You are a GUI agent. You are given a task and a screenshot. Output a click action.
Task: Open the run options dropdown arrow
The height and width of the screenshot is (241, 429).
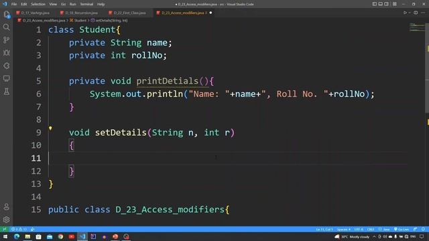click(410, 13)
